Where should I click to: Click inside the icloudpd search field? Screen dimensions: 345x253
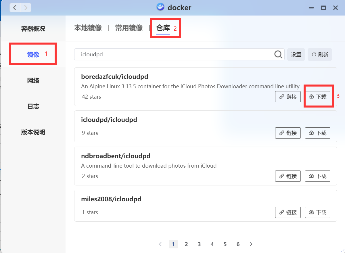point(172,54)
